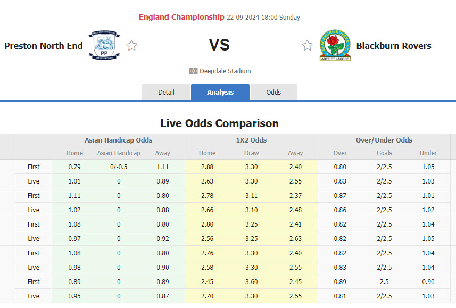Click the Preston North End club crest
The height and width of the screenshot is (308, 456).
[104, 46]
